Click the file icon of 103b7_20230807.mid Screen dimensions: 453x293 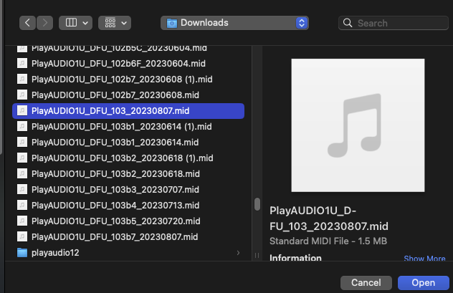tap(22, 236)
